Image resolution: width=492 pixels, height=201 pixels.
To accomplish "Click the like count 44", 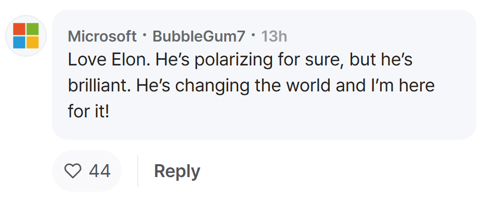I will 100,171.
